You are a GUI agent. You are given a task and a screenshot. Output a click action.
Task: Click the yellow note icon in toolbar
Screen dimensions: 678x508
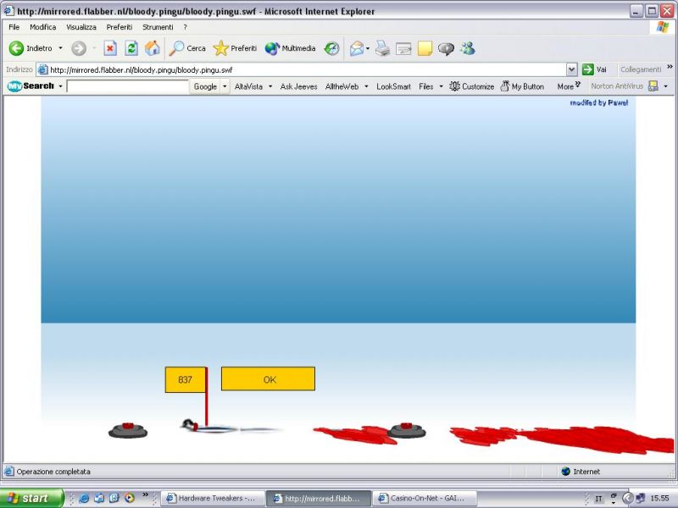pyautogui.click(x=425, y=48)
